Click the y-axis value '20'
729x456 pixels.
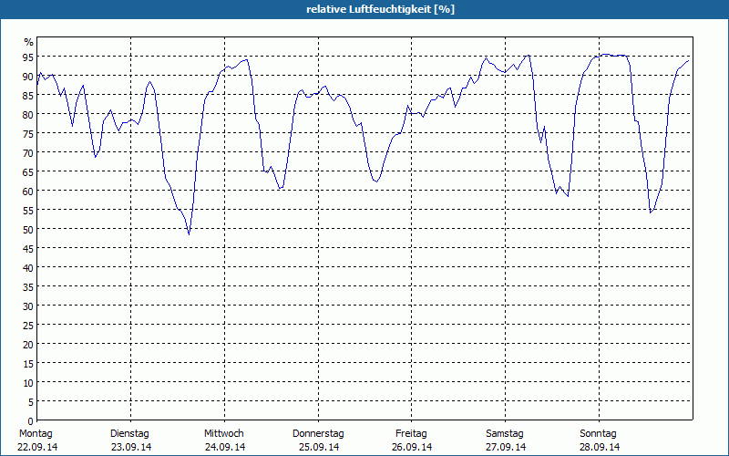coord(28,345)
